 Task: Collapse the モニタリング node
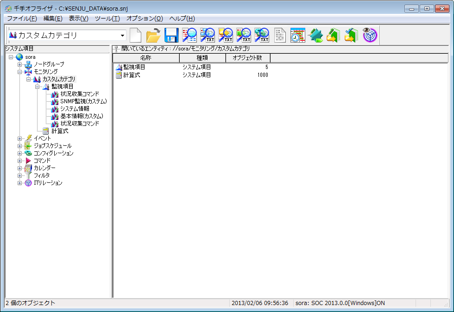[19, 72]
